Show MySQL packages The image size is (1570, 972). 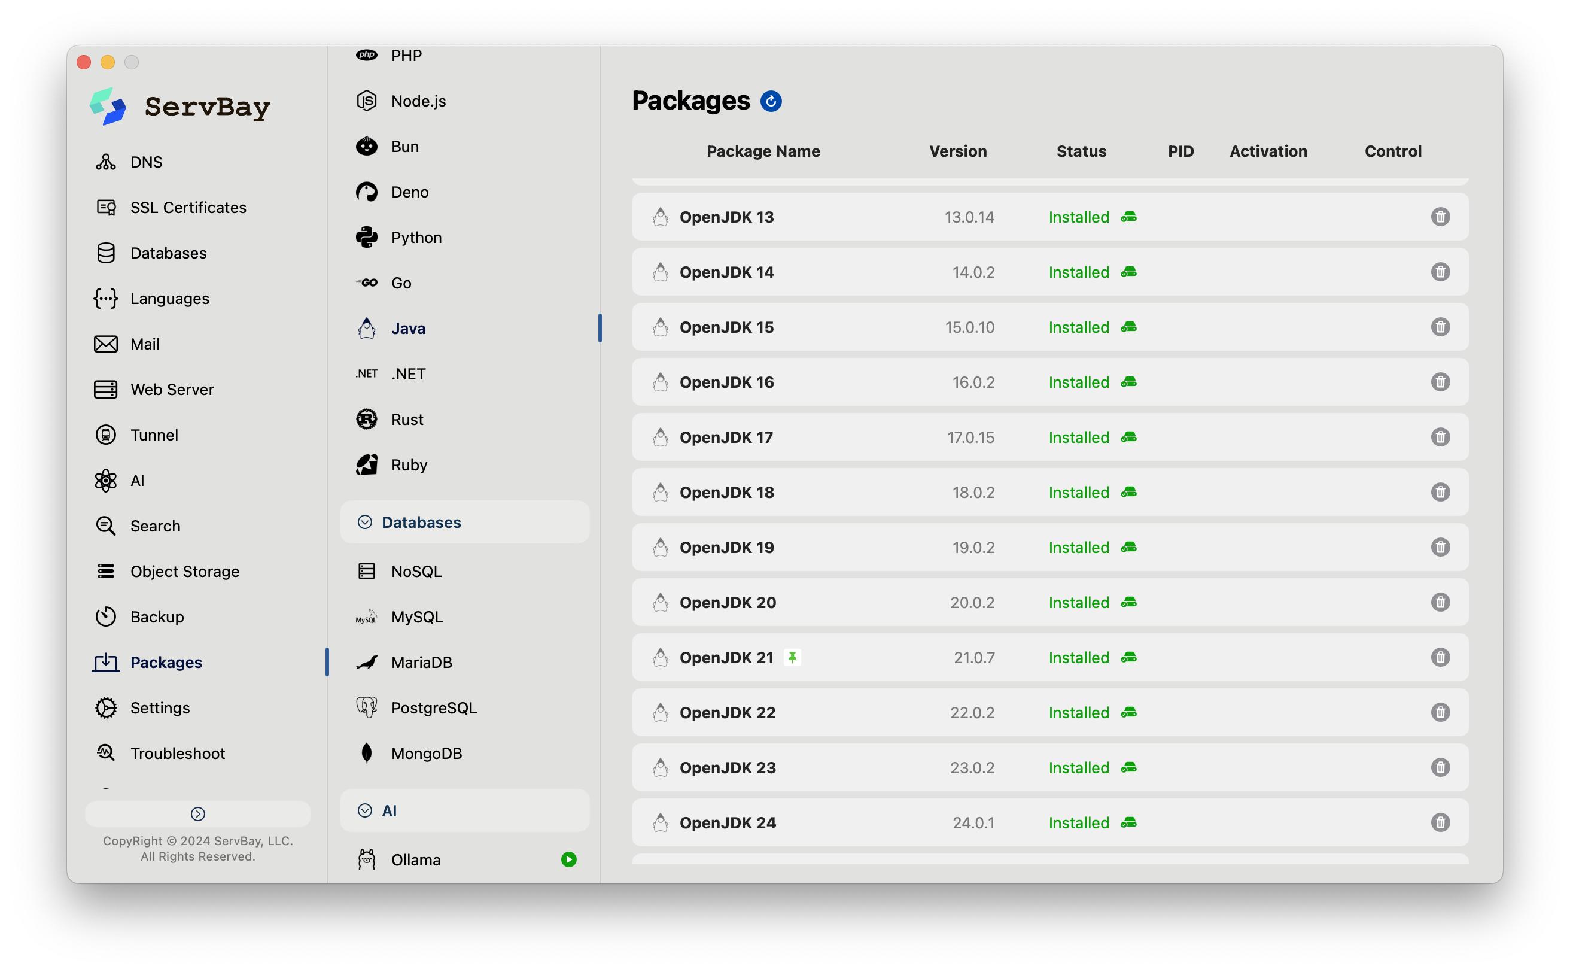coord(399,617)
